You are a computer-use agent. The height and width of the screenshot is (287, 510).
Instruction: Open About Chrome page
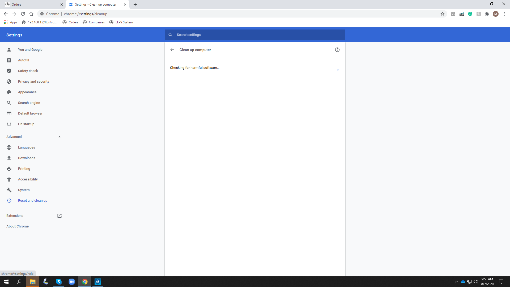18,226
